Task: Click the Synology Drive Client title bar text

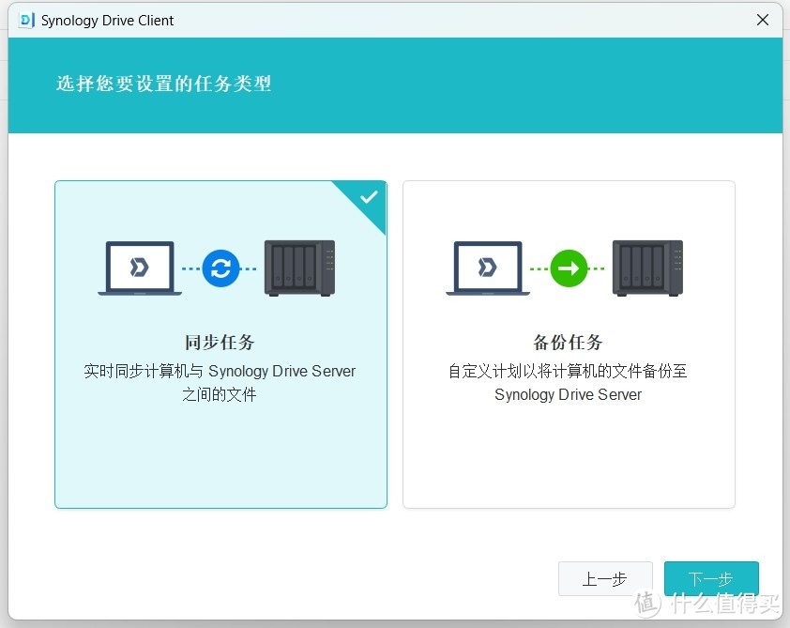Action: (106, 20)
